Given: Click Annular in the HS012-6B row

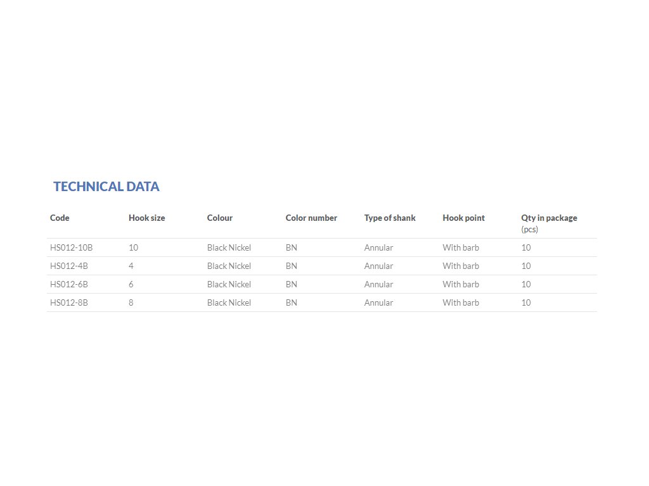Looking at the screenshot, I should tap(379, 284).
